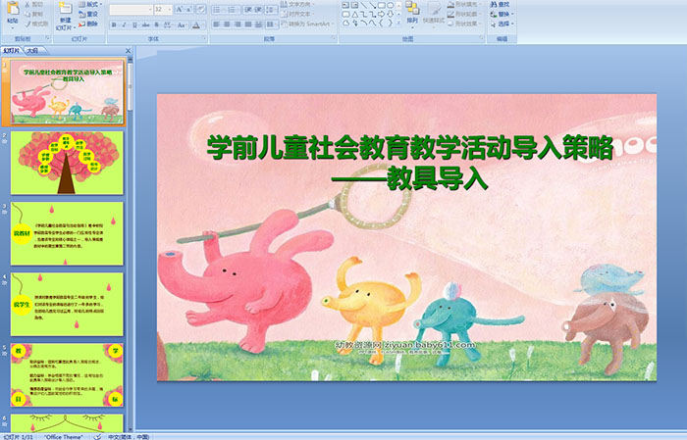Viewport: 687px width, 440px height.
Task: Select slide 3 thumbnail labeled 说教材
Action: pos(67,233)
